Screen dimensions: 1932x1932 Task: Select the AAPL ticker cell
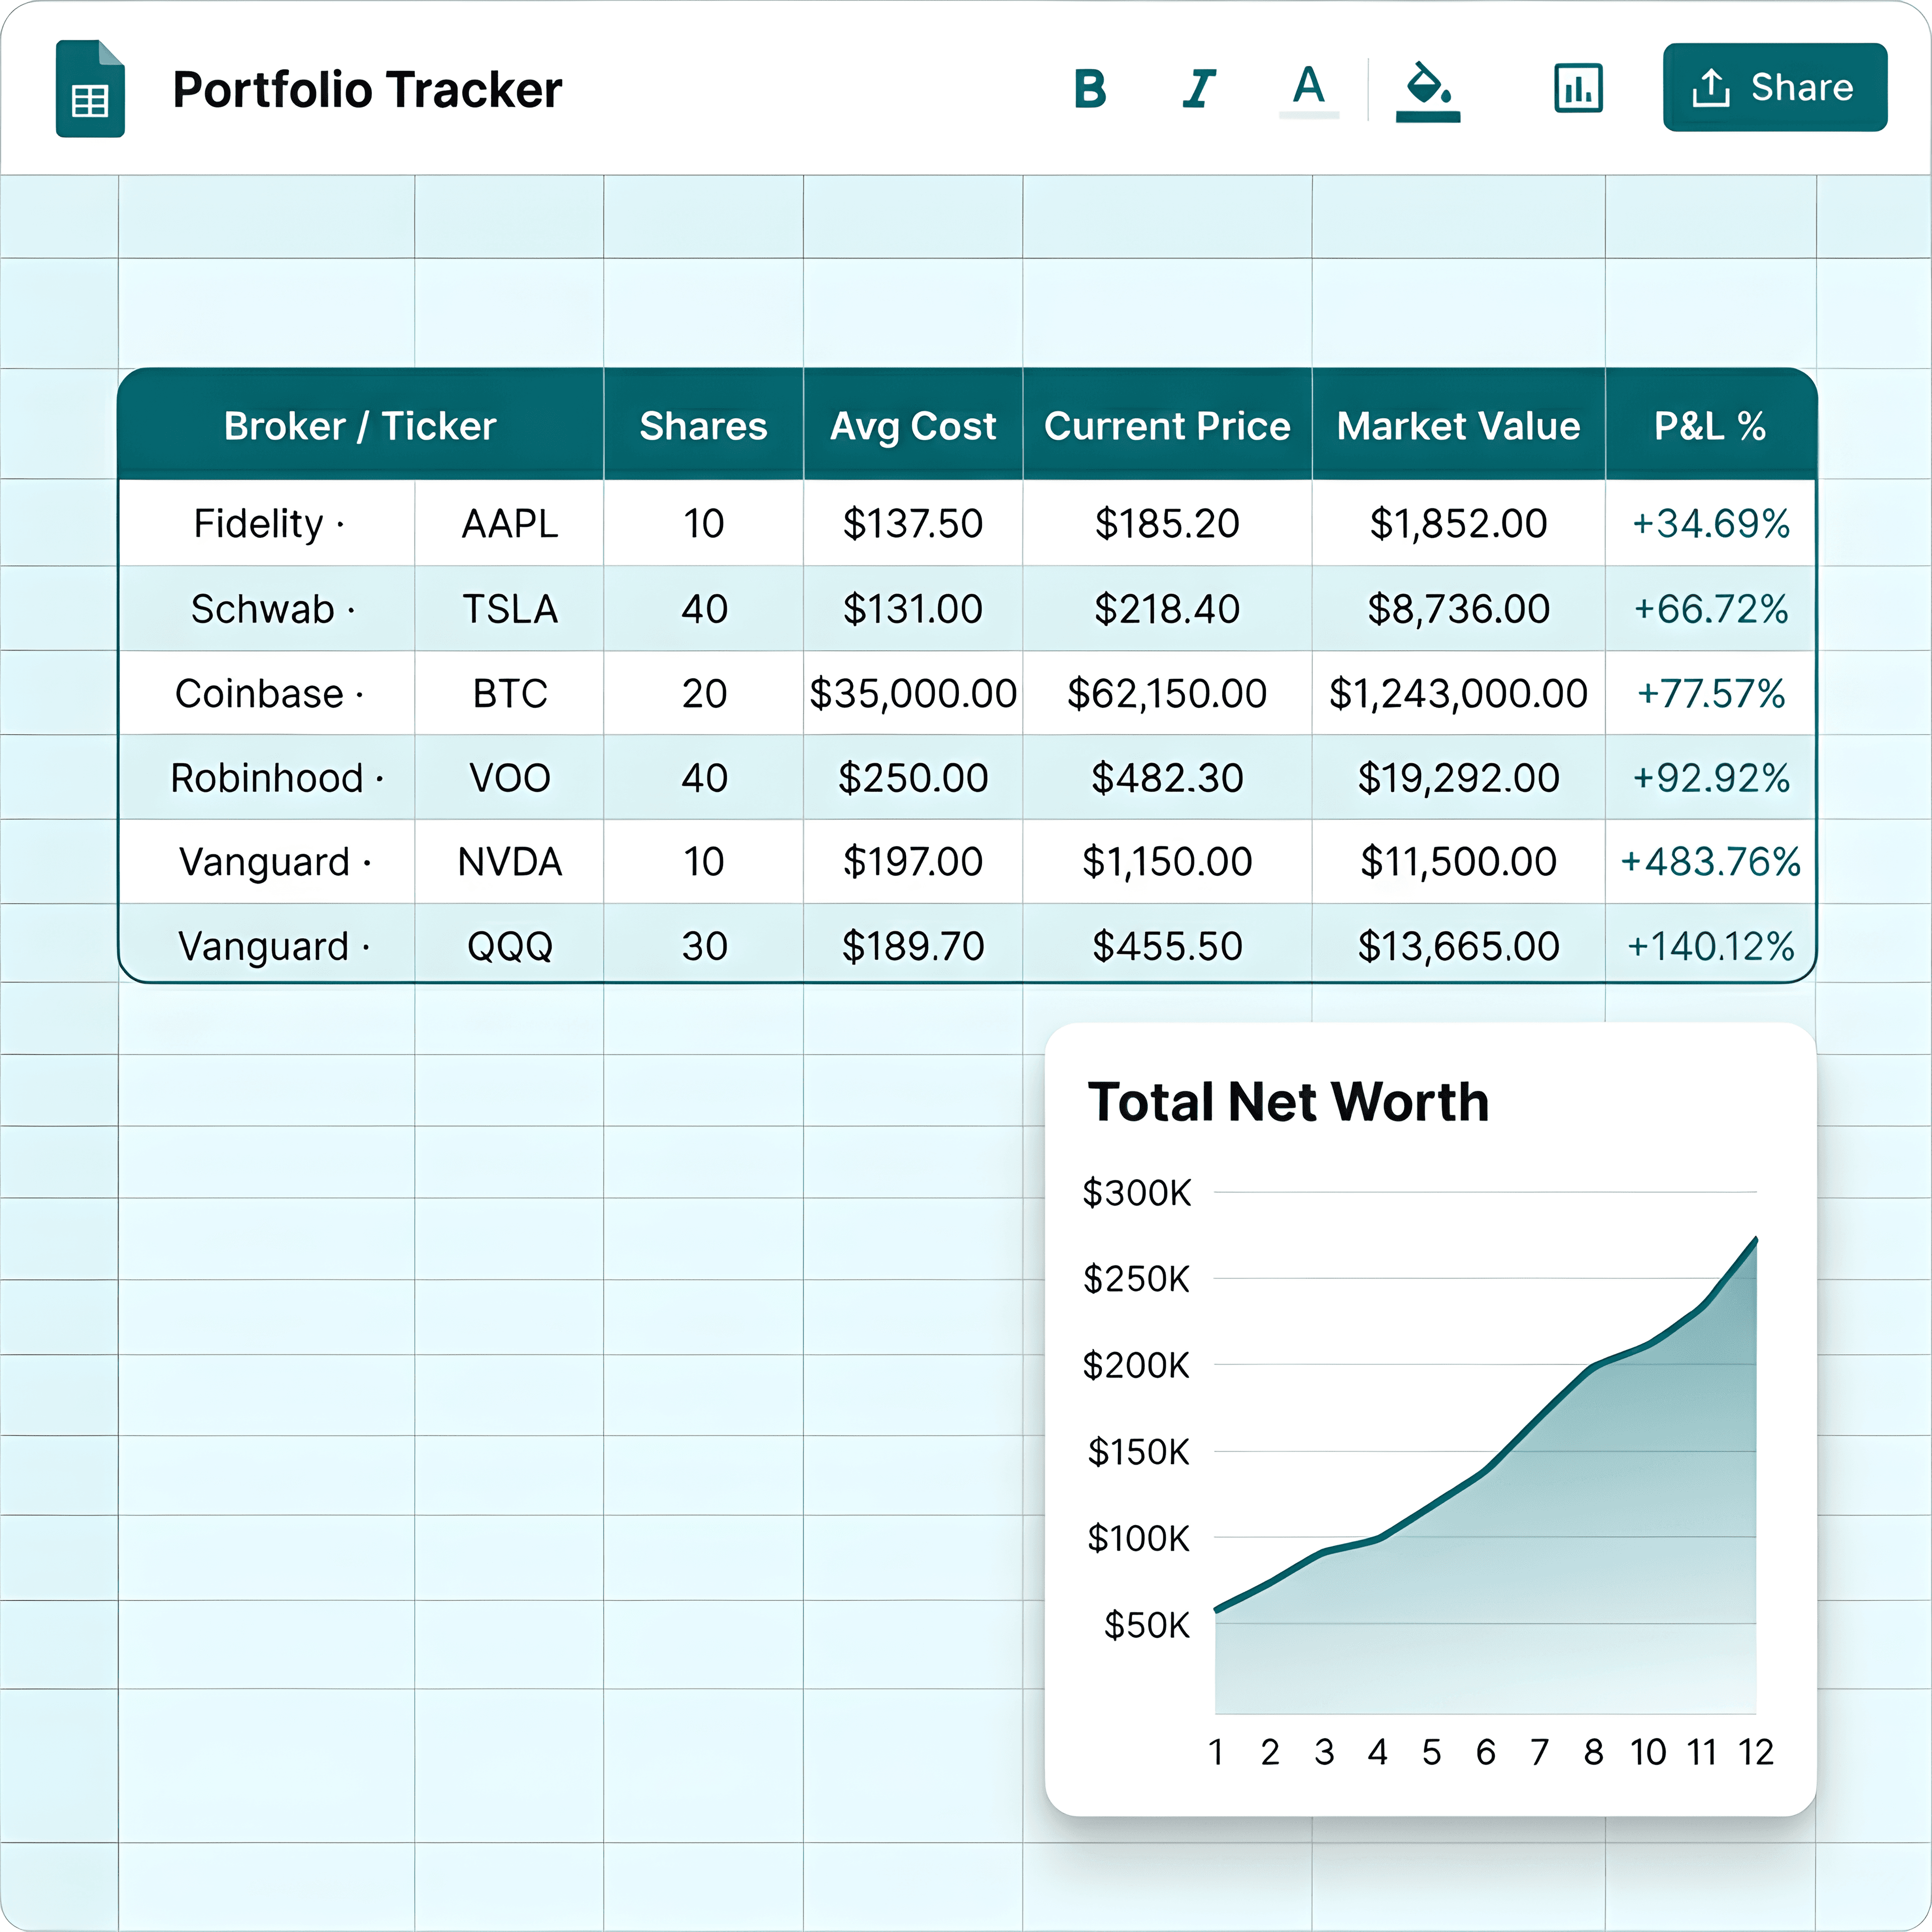coord(509,523)
